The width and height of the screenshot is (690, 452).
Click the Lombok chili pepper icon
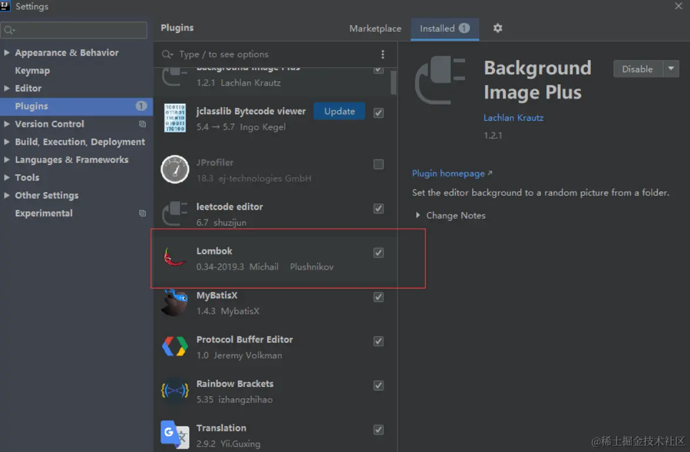click(x=174, y=257)
